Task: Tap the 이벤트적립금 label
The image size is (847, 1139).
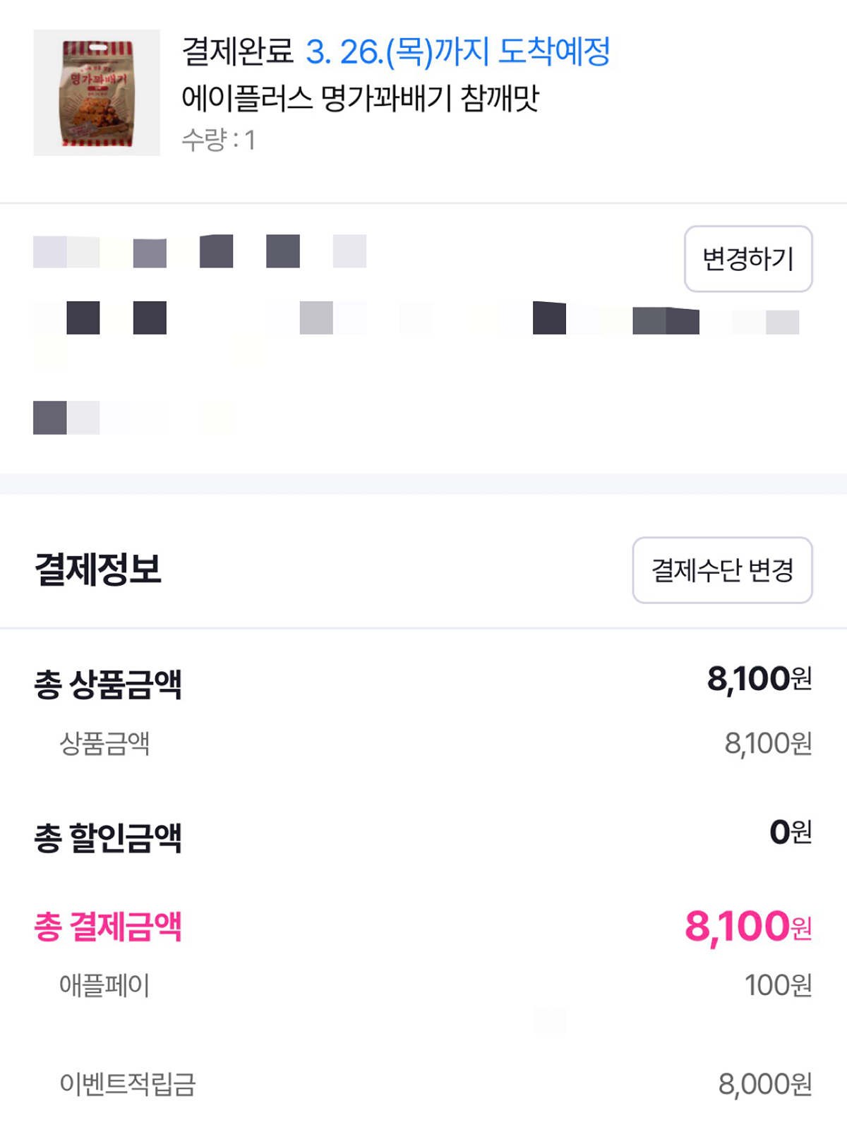Action: [x=128, y=1084]
